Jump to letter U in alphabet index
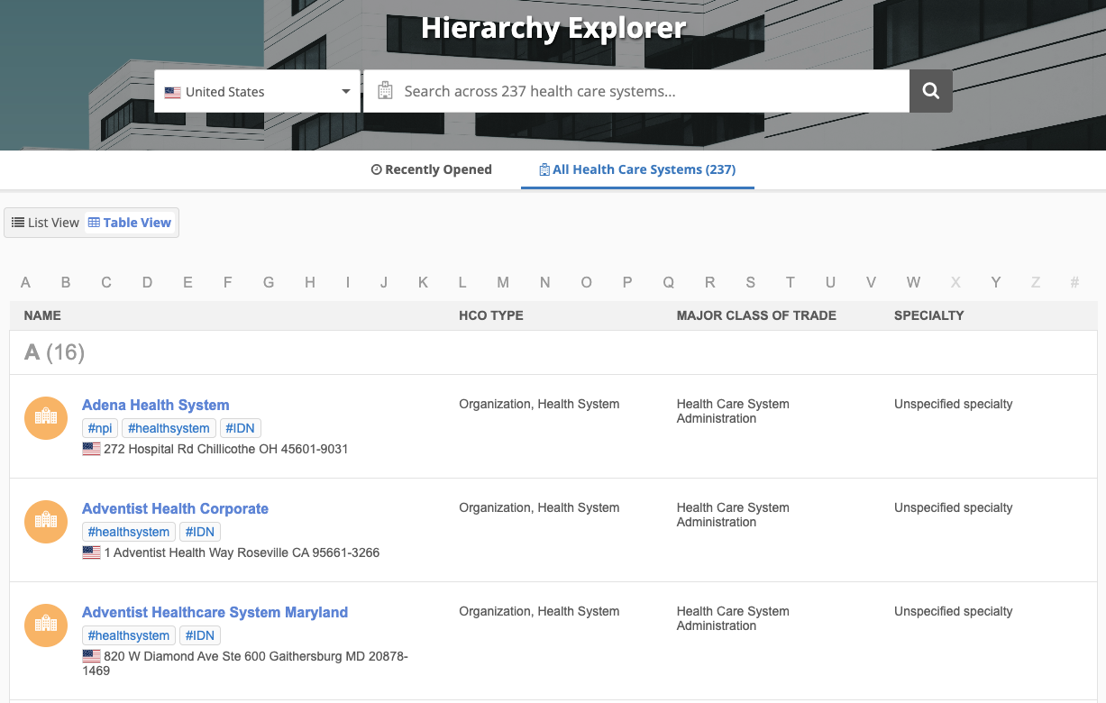This screenshot has width=1106, height=703. 831,282
